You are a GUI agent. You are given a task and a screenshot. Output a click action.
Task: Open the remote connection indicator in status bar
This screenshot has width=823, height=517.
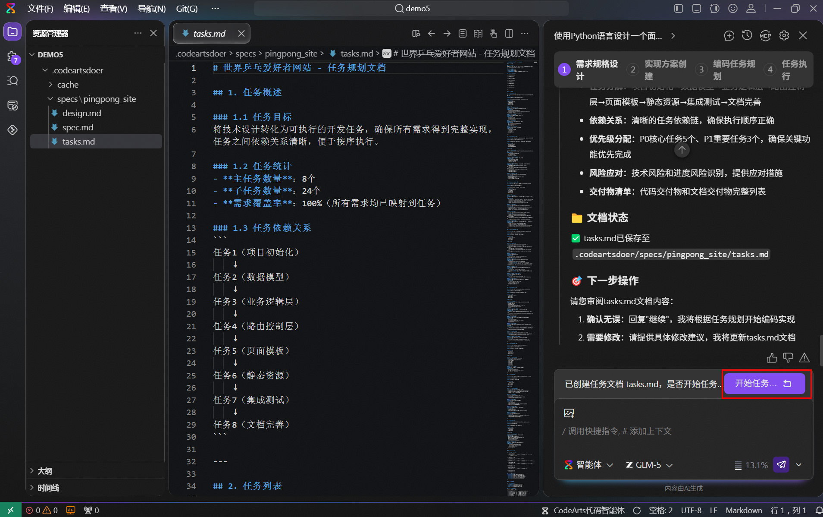[x=10, y=510]
